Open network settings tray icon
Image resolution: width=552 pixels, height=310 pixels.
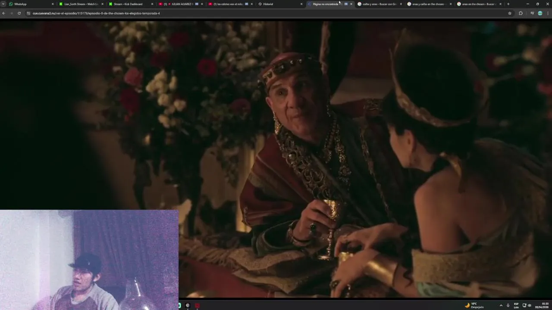(x=524, y=305)
